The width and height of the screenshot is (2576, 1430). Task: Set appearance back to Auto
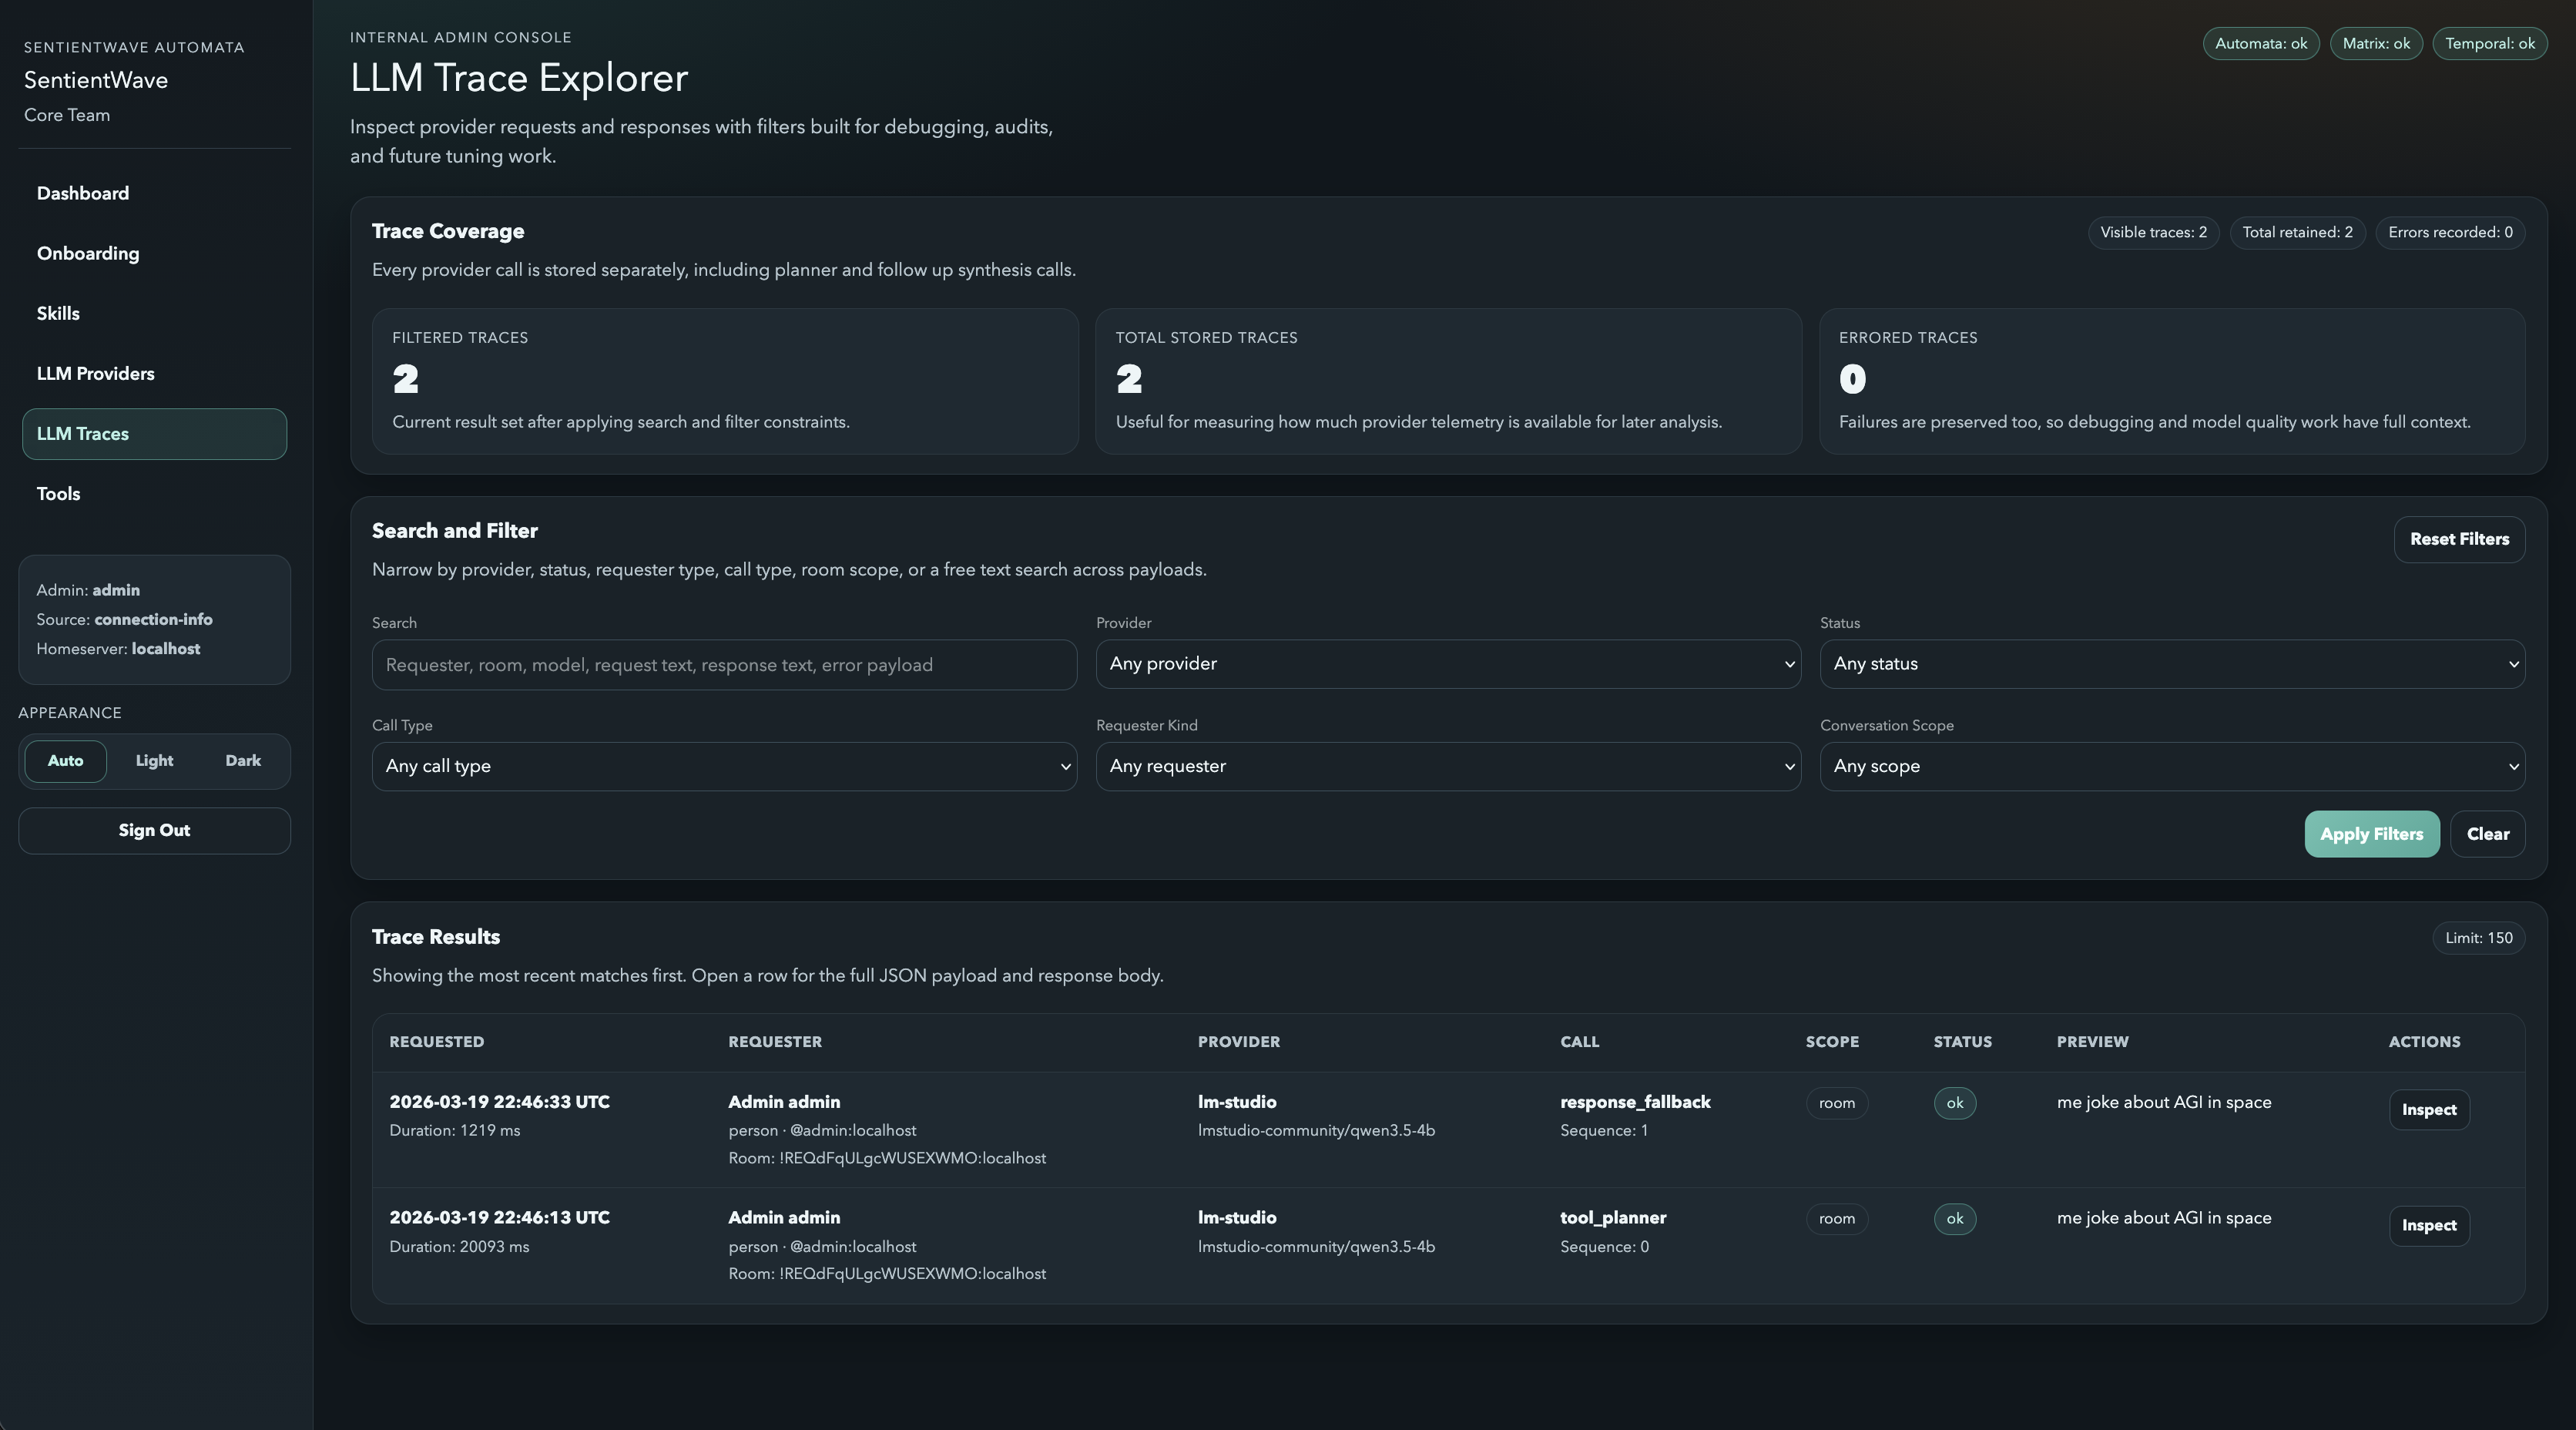[65, 760]
